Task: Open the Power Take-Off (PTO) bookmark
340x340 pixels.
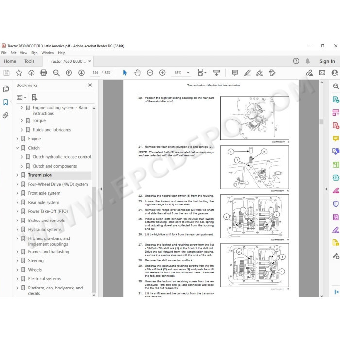Action: pos(48,211)
